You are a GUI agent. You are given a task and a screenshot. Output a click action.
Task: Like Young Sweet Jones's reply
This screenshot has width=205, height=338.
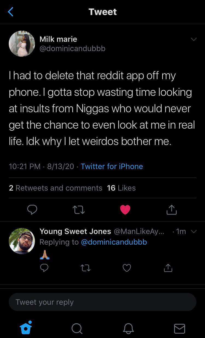pyautogui.click(x=127, y=268)
